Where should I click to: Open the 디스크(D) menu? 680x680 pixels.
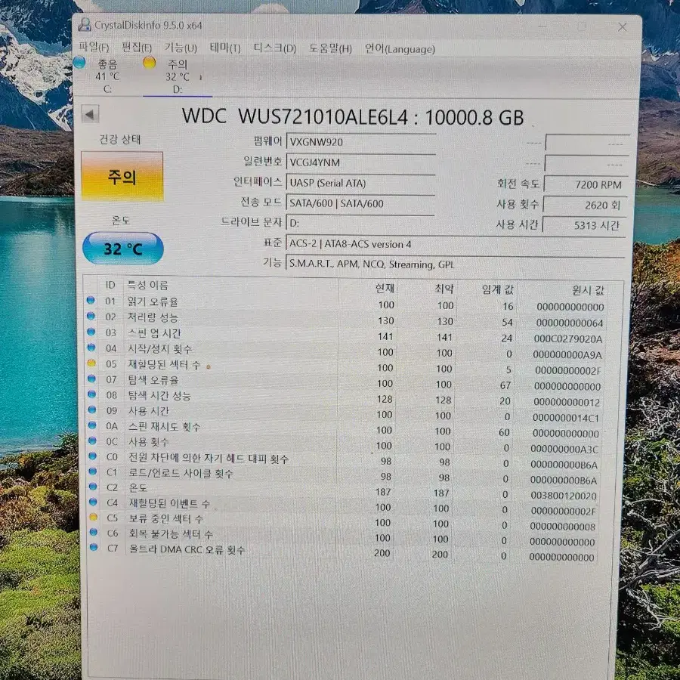tap(274, 48)
